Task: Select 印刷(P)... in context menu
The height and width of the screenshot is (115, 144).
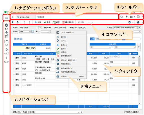Action: [64, 77]
